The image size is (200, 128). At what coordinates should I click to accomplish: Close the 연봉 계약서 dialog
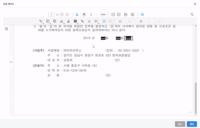[195, 4]
